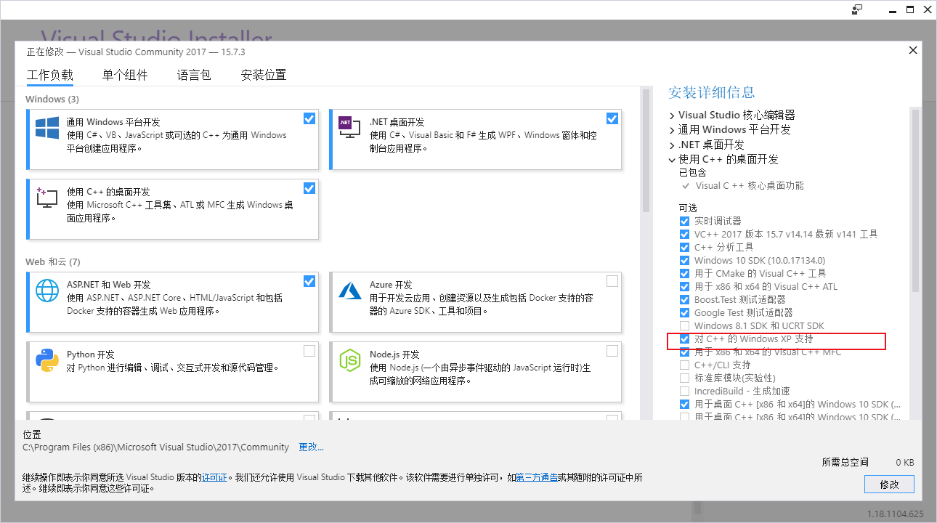Screen dimensions: 937x523
Task: Click the installation path text
Action: click(x=156, y=447)
